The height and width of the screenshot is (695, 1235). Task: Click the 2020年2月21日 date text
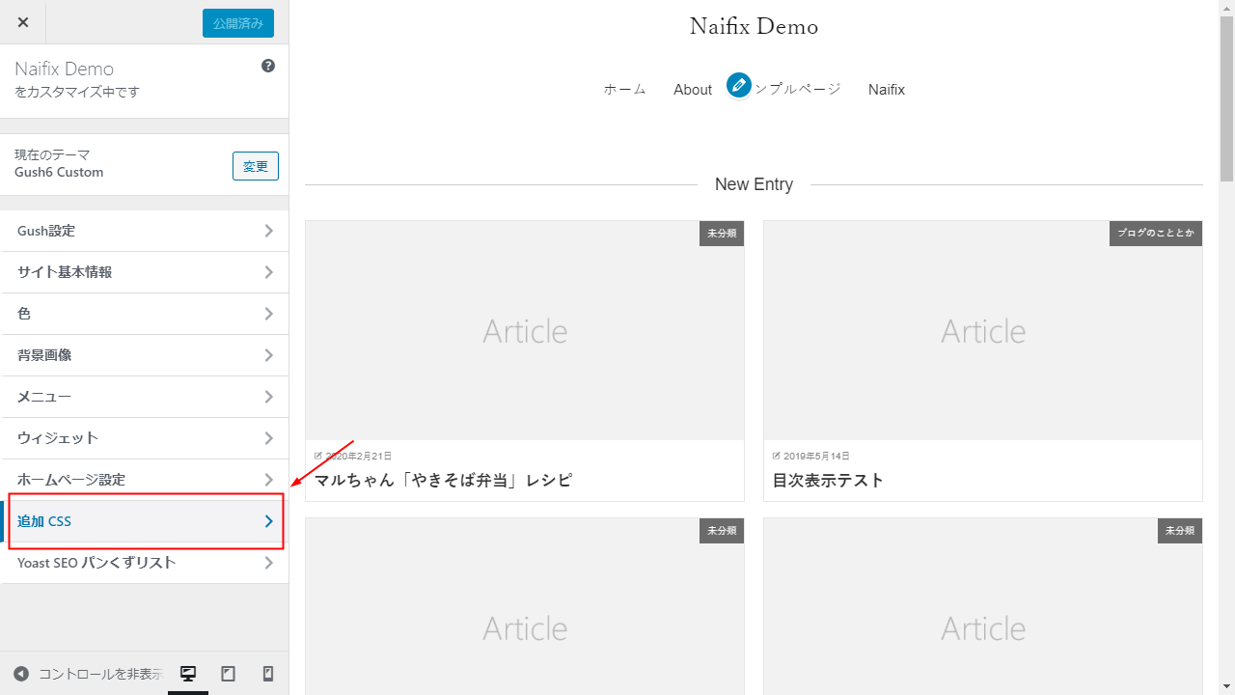358,456
